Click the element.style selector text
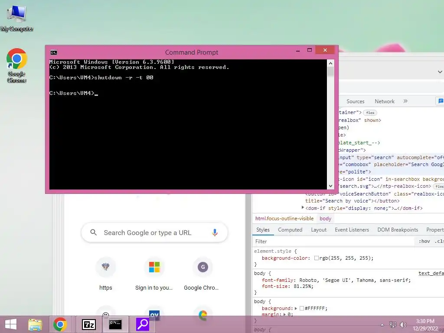444x333 pixels. (x=272, y=251)
